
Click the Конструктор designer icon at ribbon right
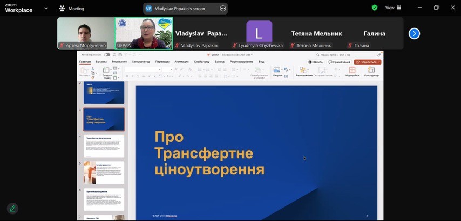point(371,70)
